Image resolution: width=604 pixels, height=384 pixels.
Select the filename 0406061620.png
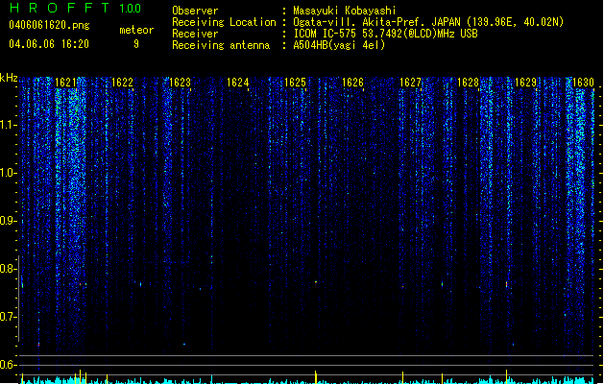pos(49,25)
